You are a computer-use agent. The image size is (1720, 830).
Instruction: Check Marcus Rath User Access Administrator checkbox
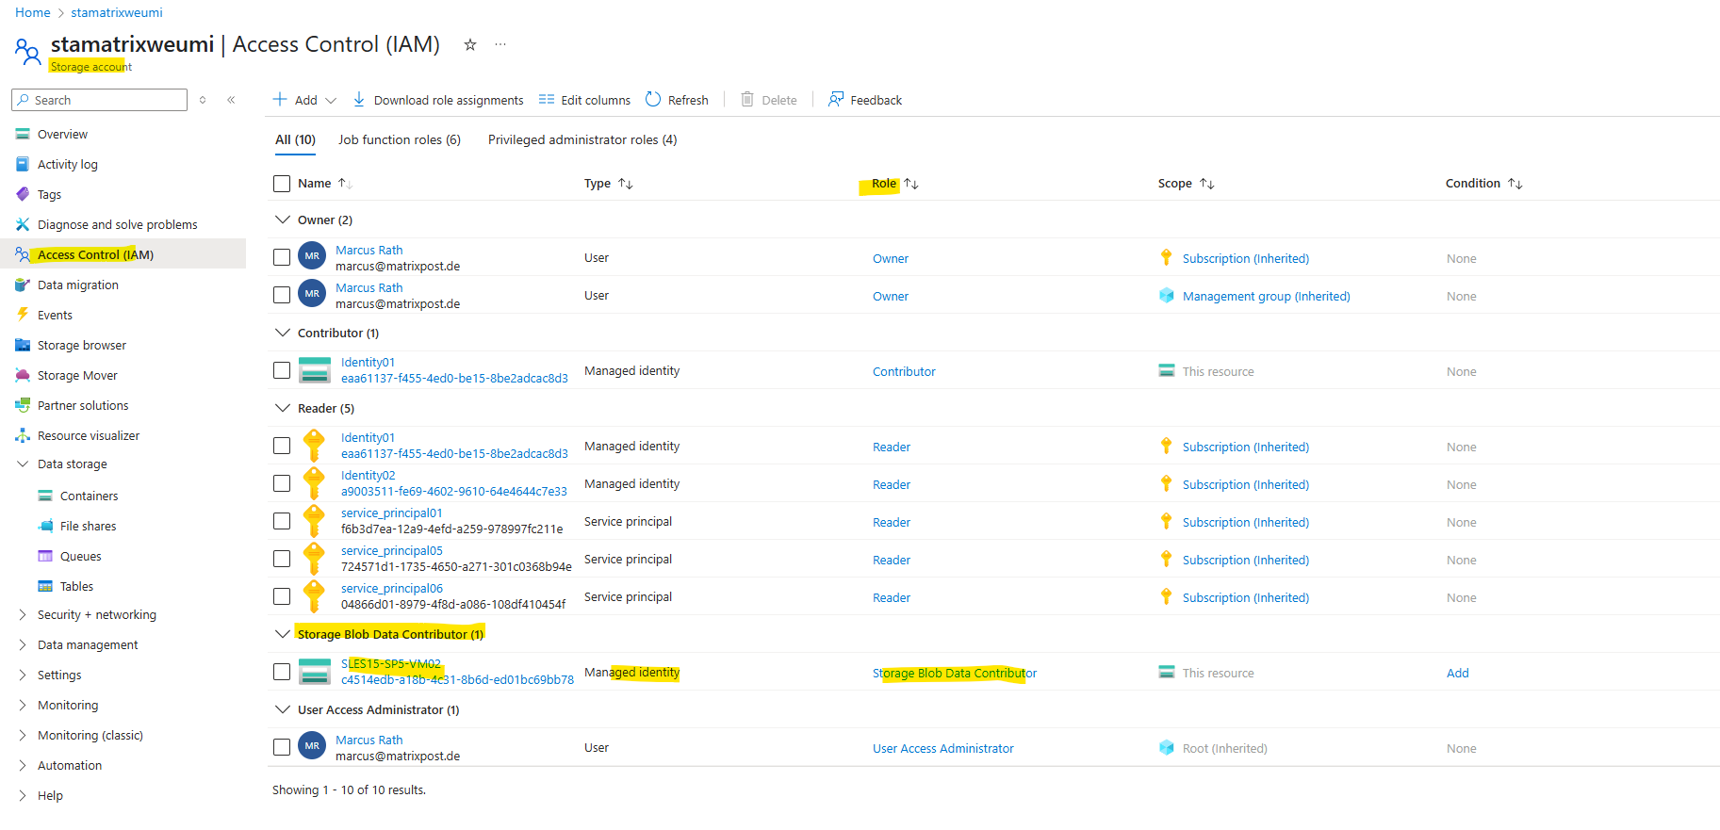tap(282, 747)
